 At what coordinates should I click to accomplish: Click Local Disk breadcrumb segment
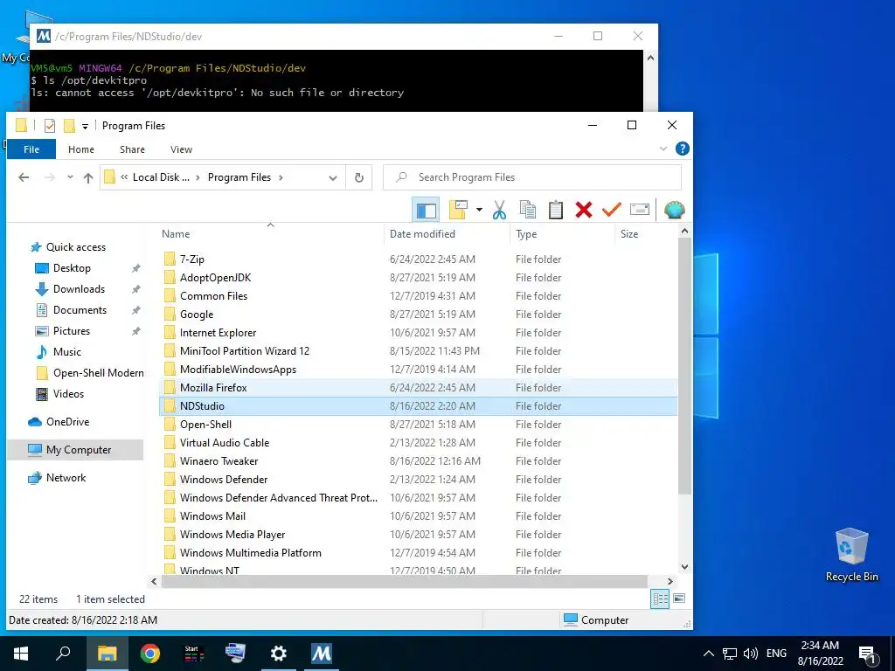161,177
